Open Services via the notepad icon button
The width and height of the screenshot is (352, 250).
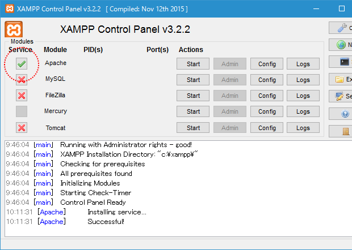[341, 96]
